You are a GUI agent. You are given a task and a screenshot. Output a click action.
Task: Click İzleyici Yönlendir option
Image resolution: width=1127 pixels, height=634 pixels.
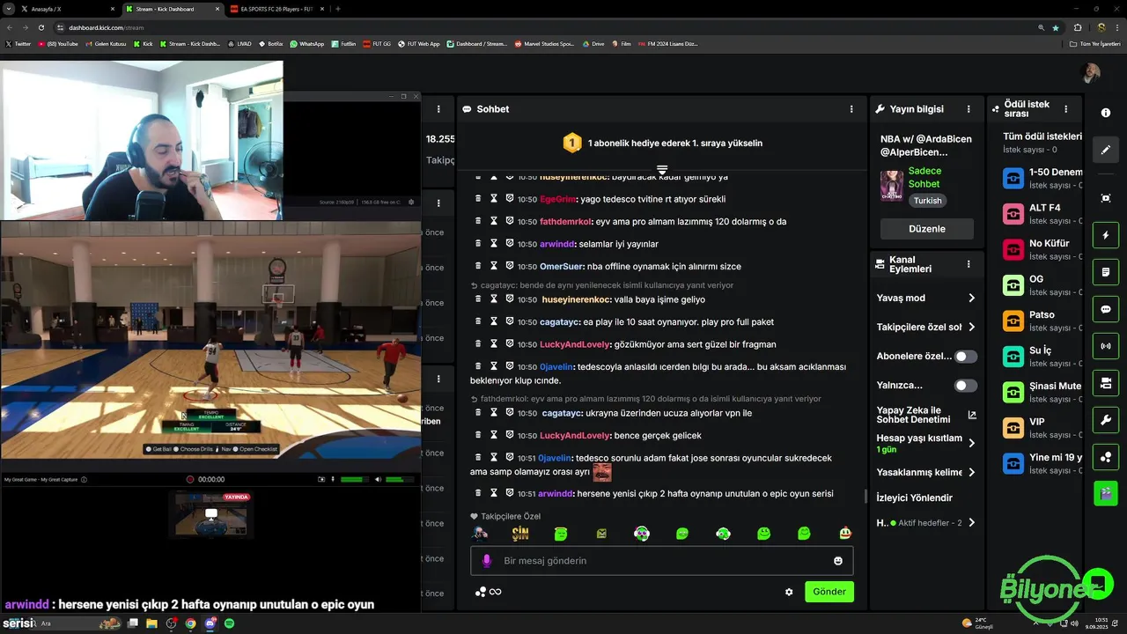point(915,498)
